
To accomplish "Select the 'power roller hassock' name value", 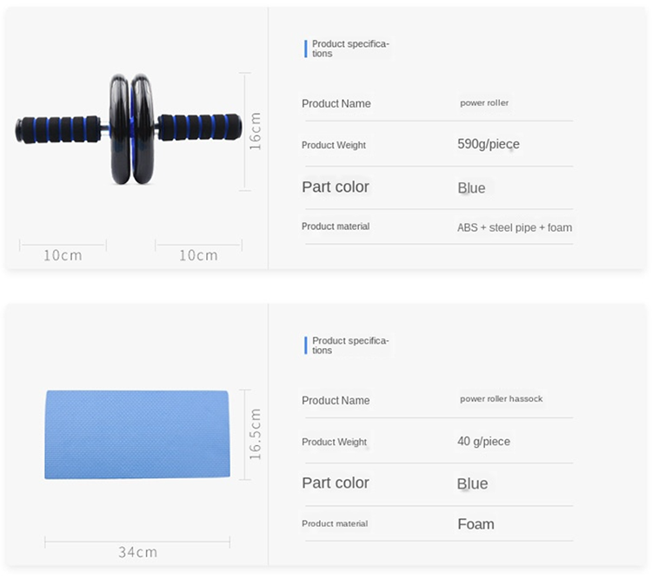I will click(501, 399).
